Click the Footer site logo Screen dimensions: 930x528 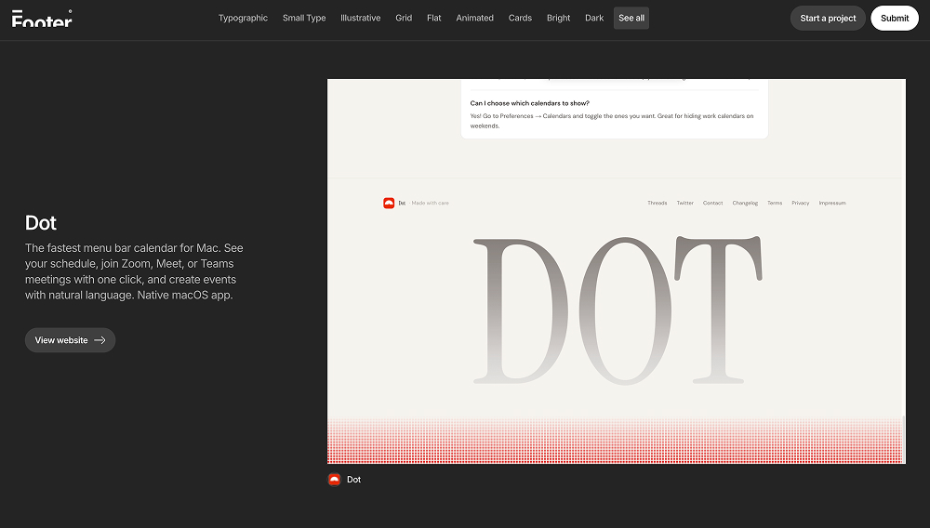coord(42,19)
